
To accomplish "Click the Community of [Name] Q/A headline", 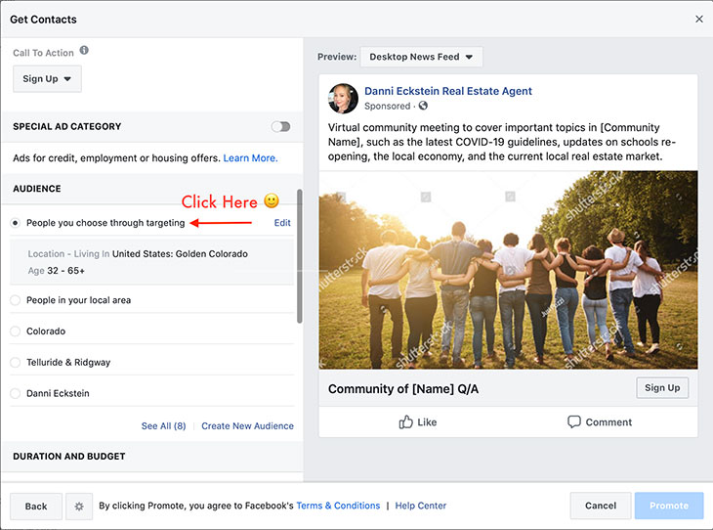I will (403, 389).
